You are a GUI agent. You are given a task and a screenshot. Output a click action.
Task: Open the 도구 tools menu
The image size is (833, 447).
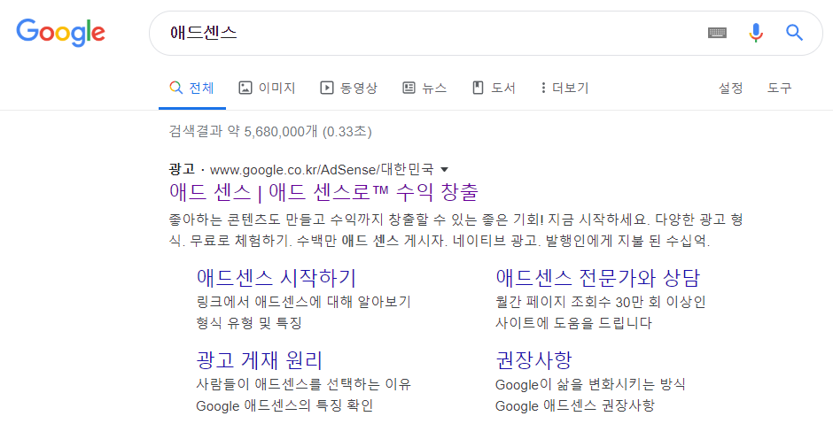pyautogui.click(x=779, y=88)
